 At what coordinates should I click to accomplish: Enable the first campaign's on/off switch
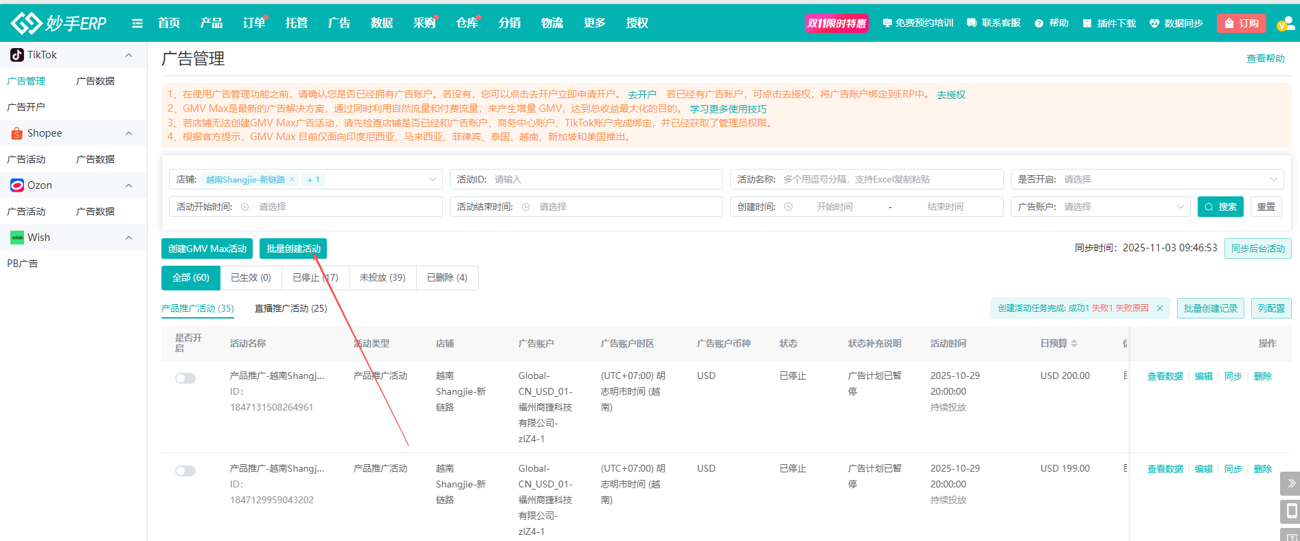coord(185,378)
